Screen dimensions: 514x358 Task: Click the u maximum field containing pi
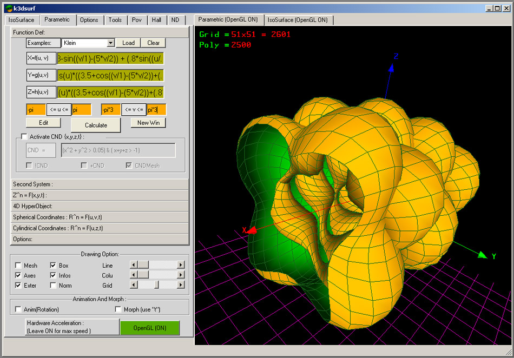82,110
